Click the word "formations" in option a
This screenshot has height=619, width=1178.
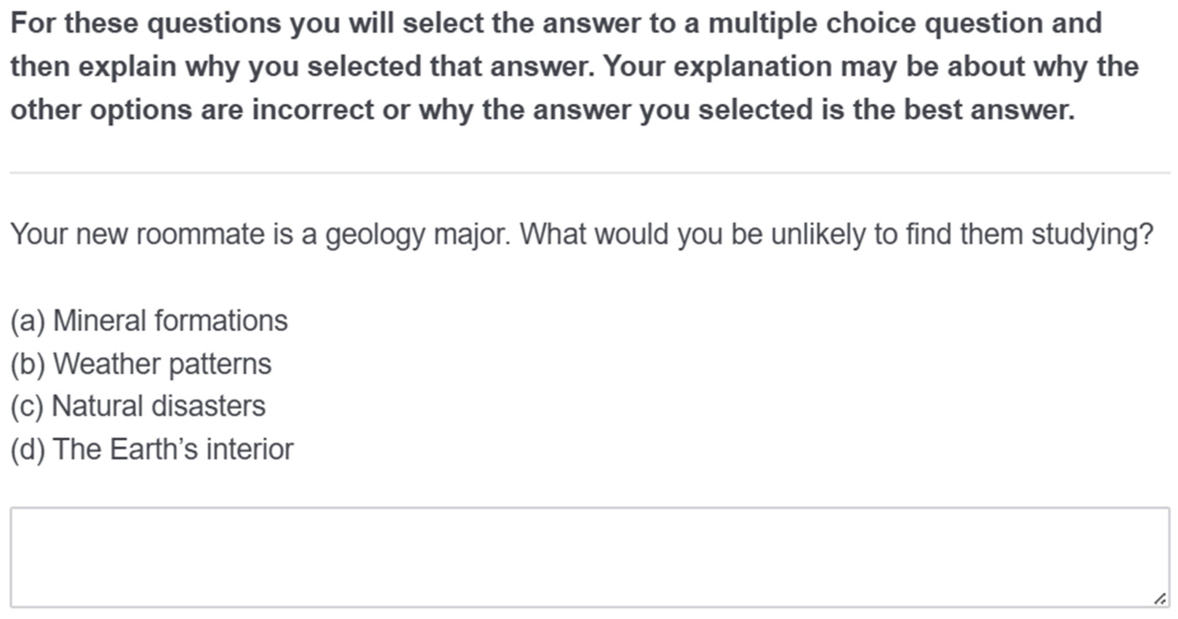point(221,321)
